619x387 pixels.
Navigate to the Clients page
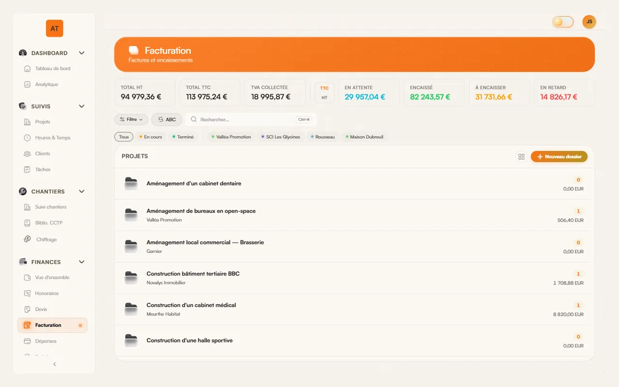tap(52, 154)
